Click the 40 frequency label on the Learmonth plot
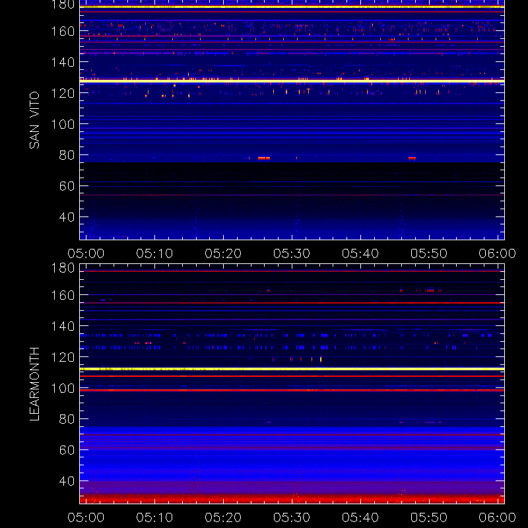Image resolution: width=528 pixels, height=528 pixels. tap(67, 481)
